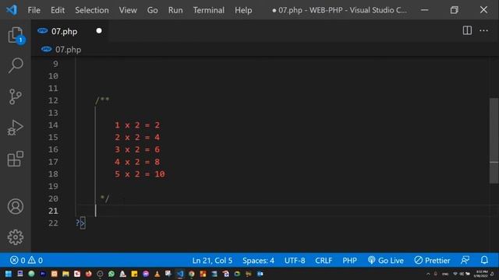Click the 07.php breadcrumb item

point(62,50)
